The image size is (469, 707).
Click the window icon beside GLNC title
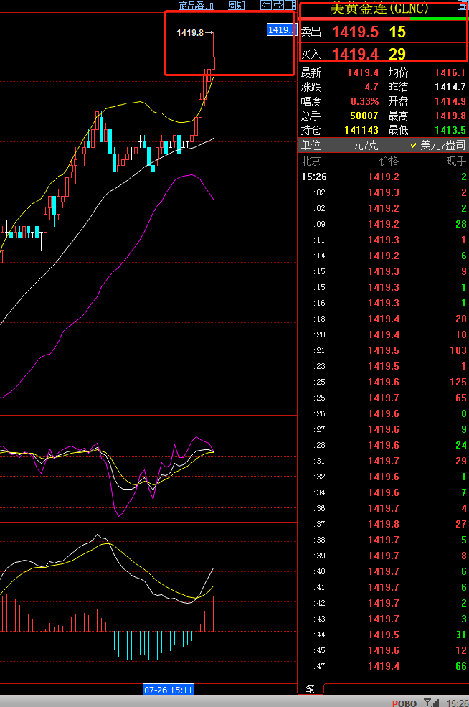click(463, 4)
